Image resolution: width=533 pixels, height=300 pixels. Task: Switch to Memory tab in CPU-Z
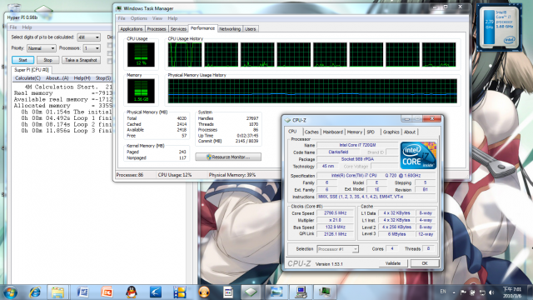point(355,132)
